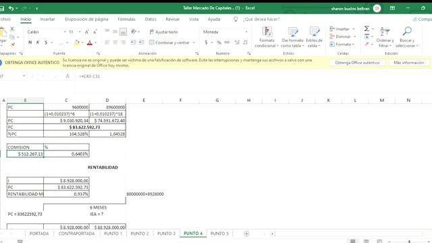Image resolution: width=432 pixels, height=243 pixels.
Task: Switch to Disposición de página tab
Action: (86, 20)
